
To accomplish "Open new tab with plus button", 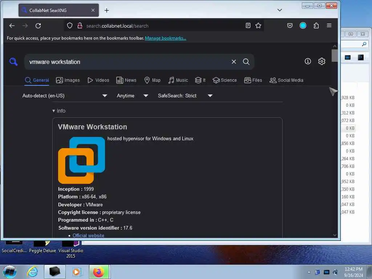I will (x=107, y=11).
